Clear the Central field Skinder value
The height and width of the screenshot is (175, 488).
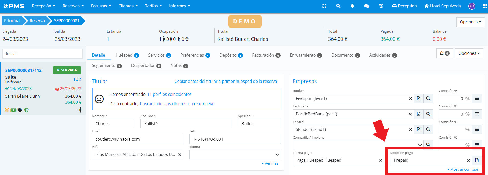(410, 130)
